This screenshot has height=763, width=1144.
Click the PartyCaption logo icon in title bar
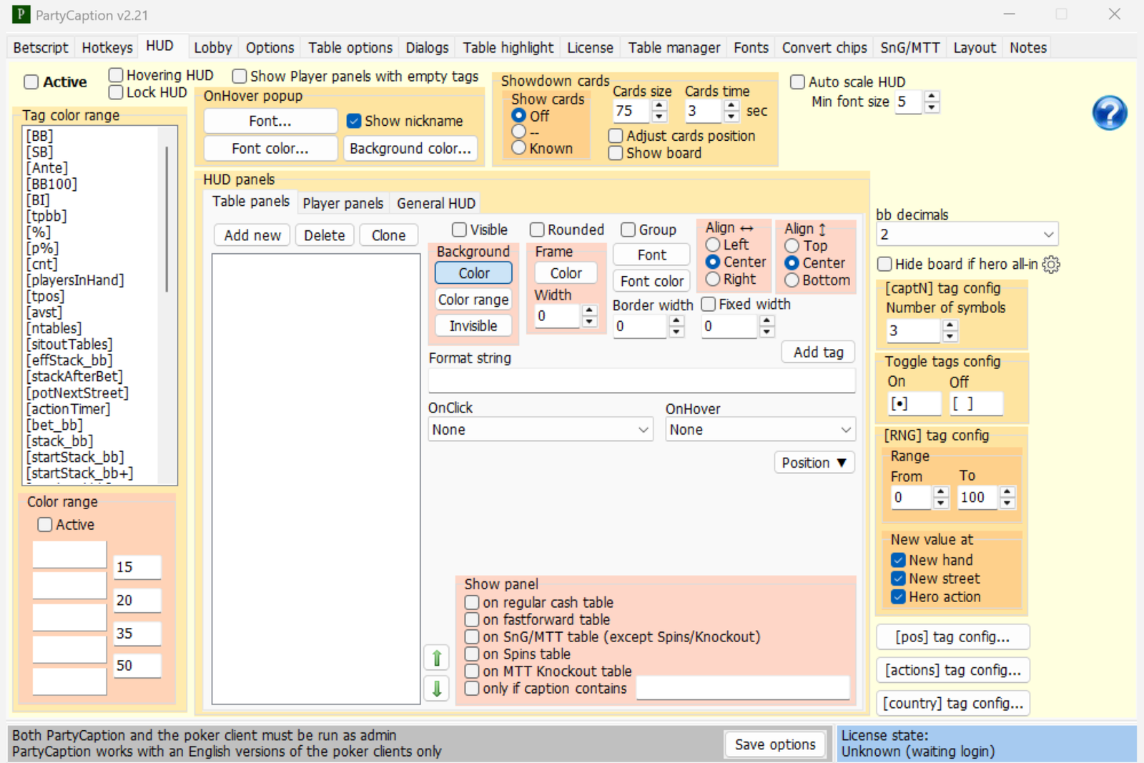(21, 14)
